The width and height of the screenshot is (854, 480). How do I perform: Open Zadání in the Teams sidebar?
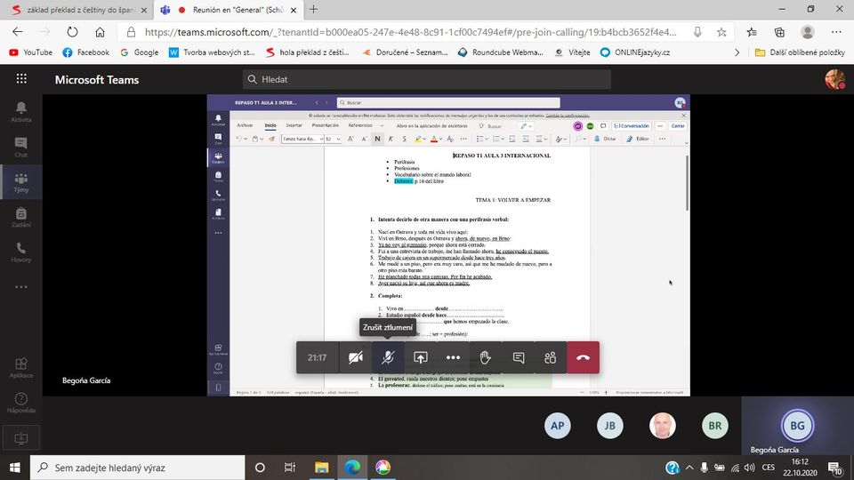(x=20, y=218)
